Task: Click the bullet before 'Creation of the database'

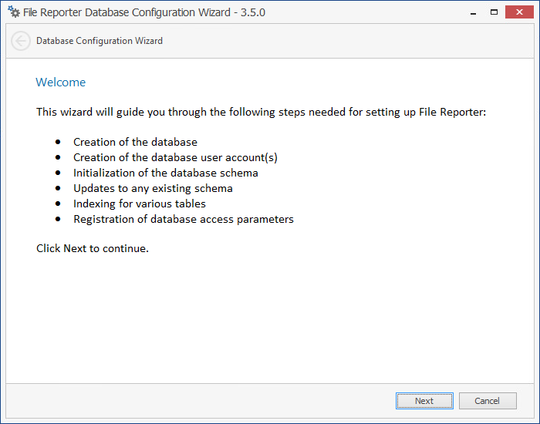Action: tap(58, 142)
